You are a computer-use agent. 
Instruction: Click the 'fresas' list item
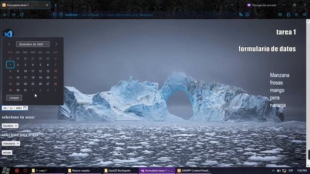coord(277,83)
